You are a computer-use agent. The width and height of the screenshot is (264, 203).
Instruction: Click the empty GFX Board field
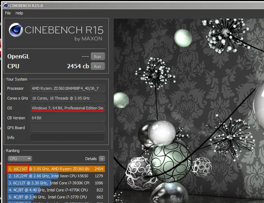tap(68, 128)
